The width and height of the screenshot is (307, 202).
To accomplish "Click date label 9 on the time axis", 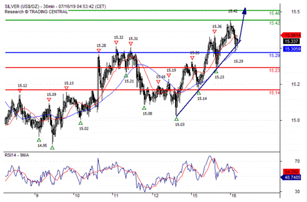I will point(37,195).
